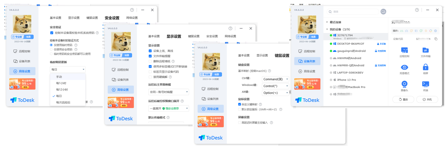The image size is (447, 148).
Task: Click the screen icon next to search box
Action: [x=383, y=12]
